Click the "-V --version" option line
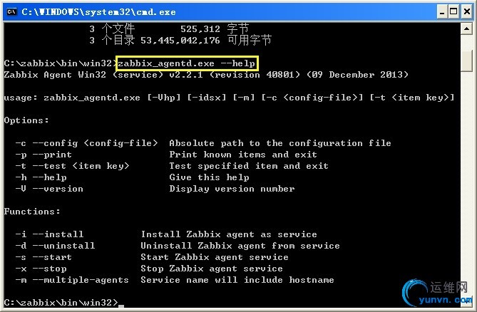Image resolution: width=477 pixels, height=312 pixels. pos(155,189)
